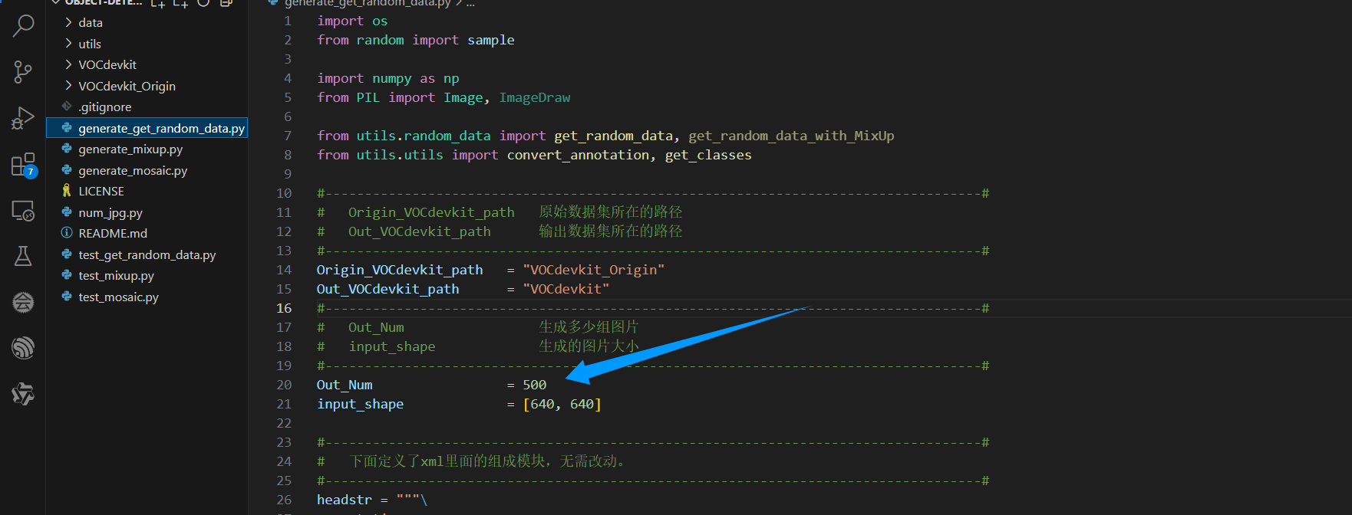
Task: Open generate_mixup.py from the file tree
Action: coord(130,149)
